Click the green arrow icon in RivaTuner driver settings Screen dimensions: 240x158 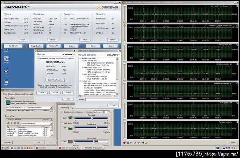point(8,123)
